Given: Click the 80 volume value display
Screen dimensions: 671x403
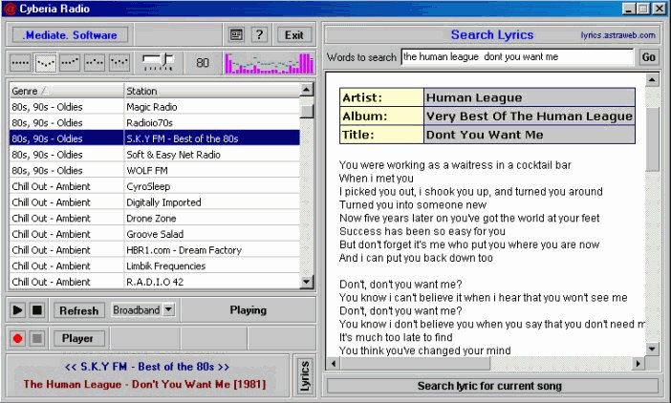Looking at the screenshot, I should (203, 63).
